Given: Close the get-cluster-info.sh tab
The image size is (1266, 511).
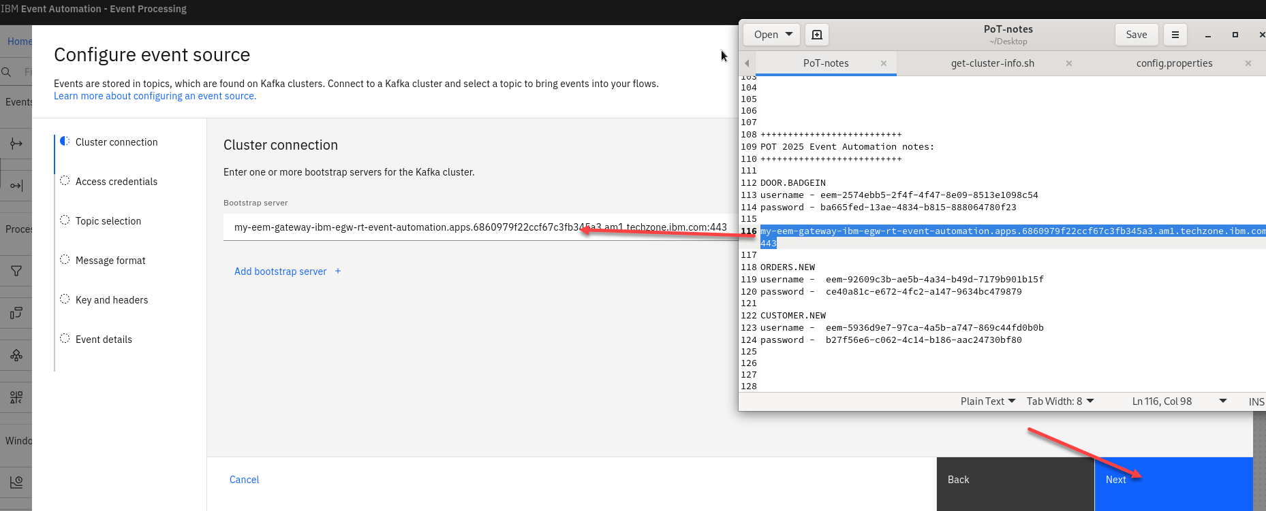Looking at the screenshot, I should click(1069, 63).
